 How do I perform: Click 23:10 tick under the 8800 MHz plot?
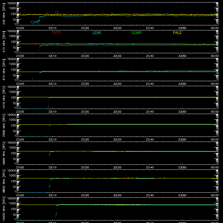(x=52, y=195)
